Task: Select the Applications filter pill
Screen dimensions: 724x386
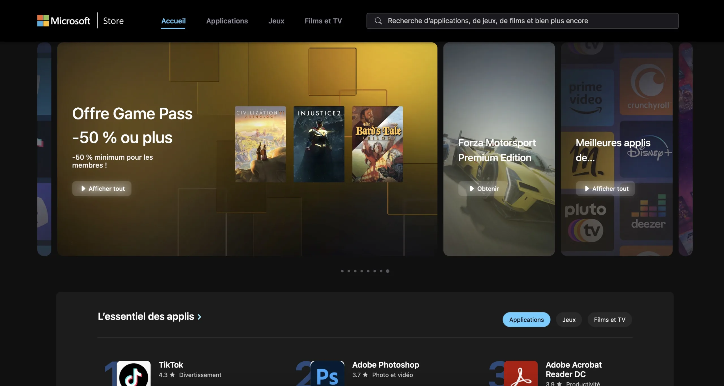Action: click(526, 320)
